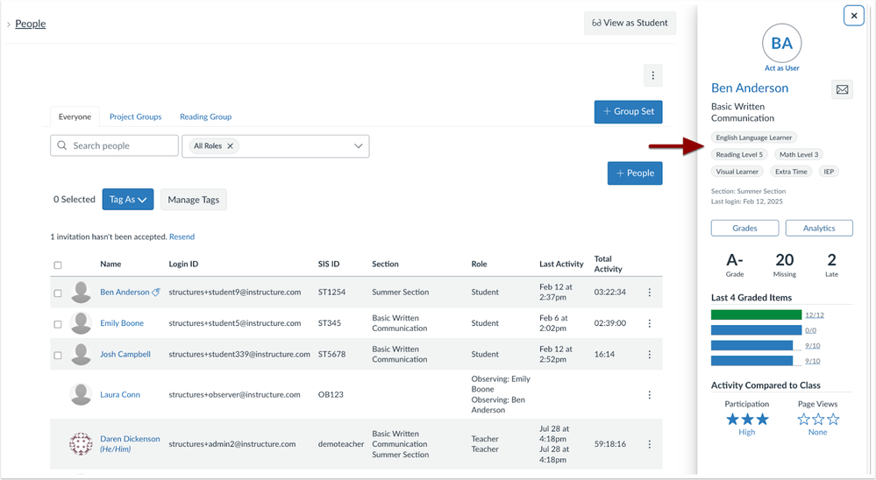The width and height of the screenshot is (876, 480).
Task: Click Josh Campbell's profile avatar
Action: tap(81, 355)
